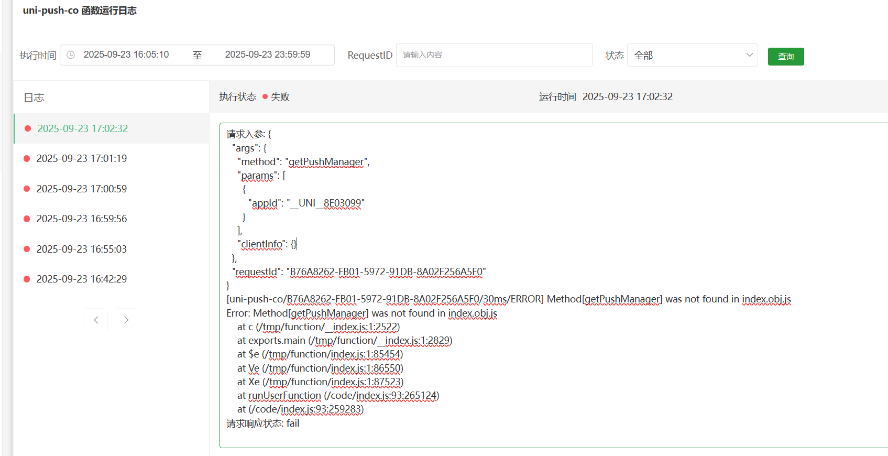Click the stack line at runUserFunction
This screenshot has width=888, height=456.
(x=338, y=396)
